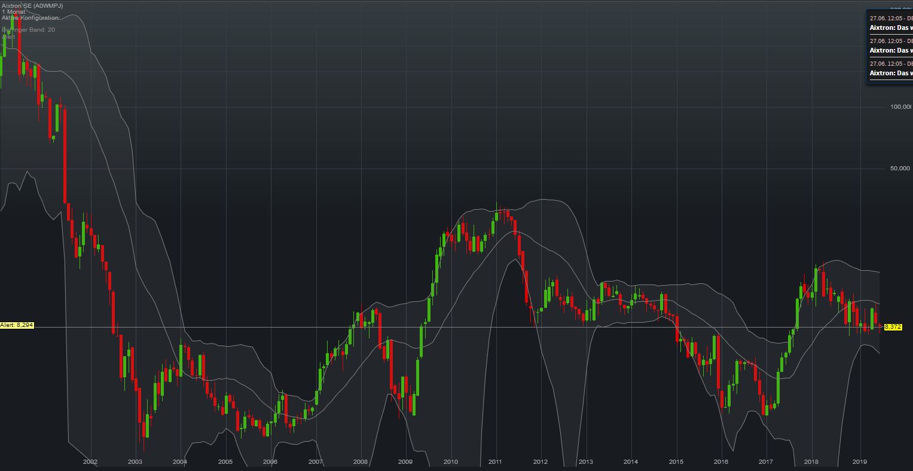Select the "1 Monat" timeframe label
This screenshot has height=471, width=913.
coord(14,12)
